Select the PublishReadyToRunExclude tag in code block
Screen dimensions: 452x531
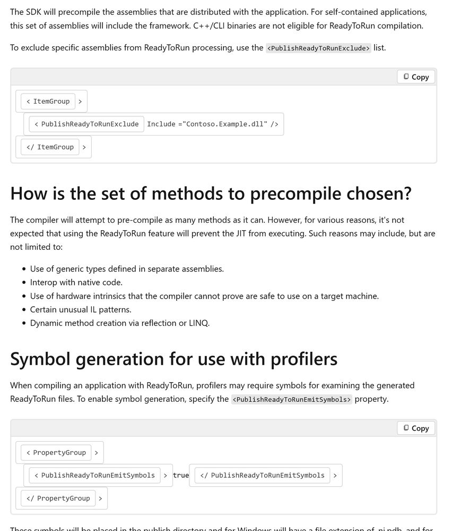point(86,124)
